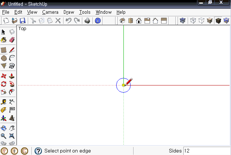
Task: Choose the Orbit camera tool
Action: (x=4, y=128)
